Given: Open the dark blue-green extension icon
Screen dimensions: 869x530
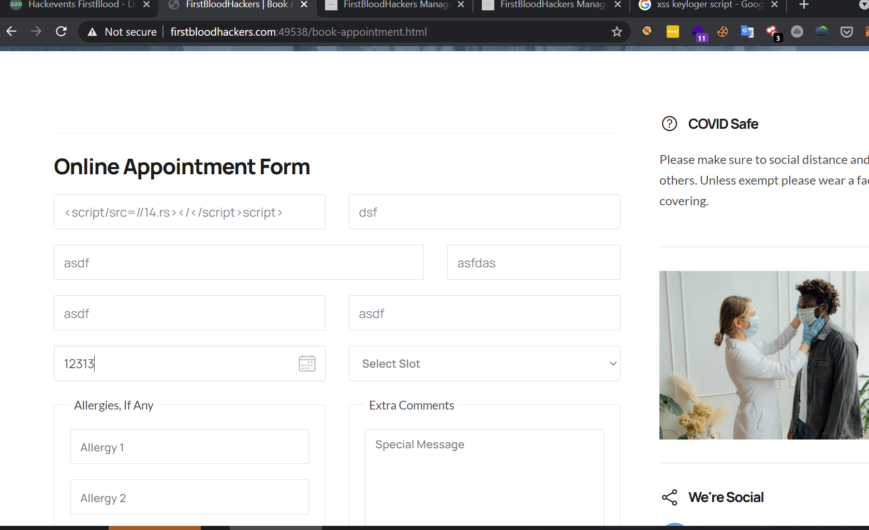Looking at the screenshot, I should tap(822, 32).
